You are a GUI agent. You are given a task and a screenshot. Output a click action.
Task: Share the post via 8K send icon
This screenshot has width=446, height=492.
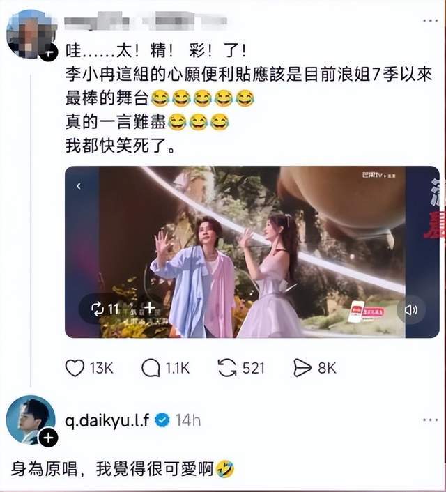pos(302,368)
